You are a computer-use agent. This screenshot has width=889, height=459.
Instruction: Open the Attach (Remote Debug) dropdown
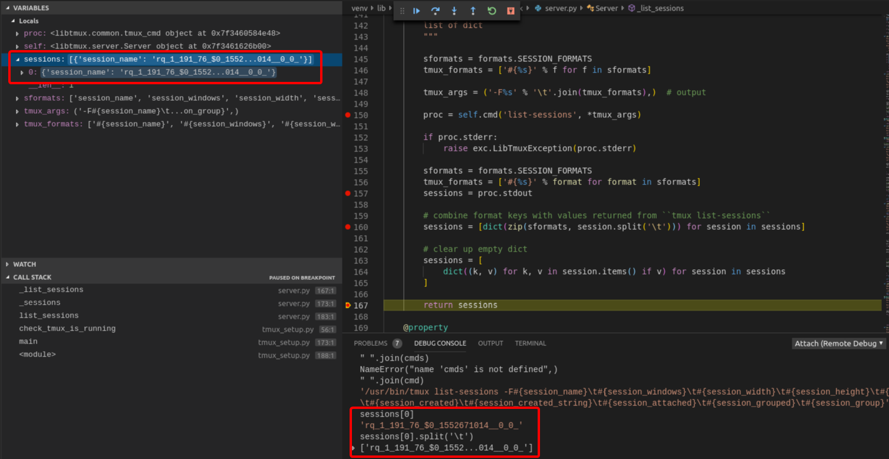839,344
